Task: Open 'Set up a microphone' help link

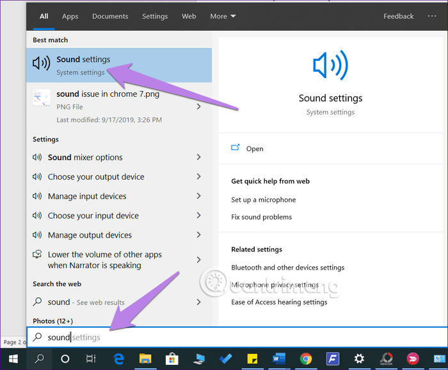Action: click(x=264, y=200)
